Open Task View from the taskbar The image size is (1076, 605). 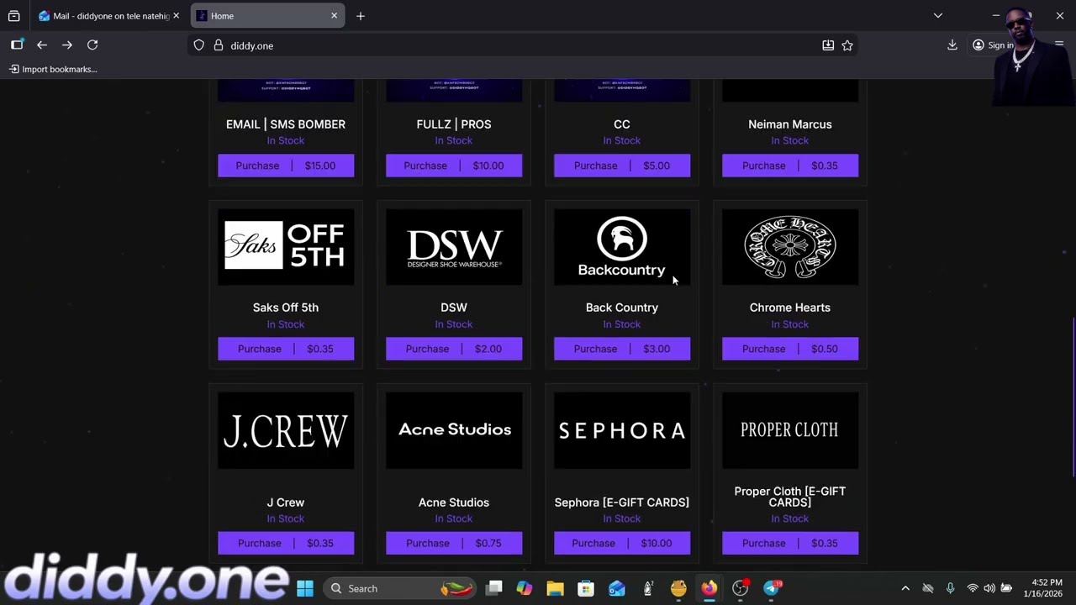(x=494, y=588)
